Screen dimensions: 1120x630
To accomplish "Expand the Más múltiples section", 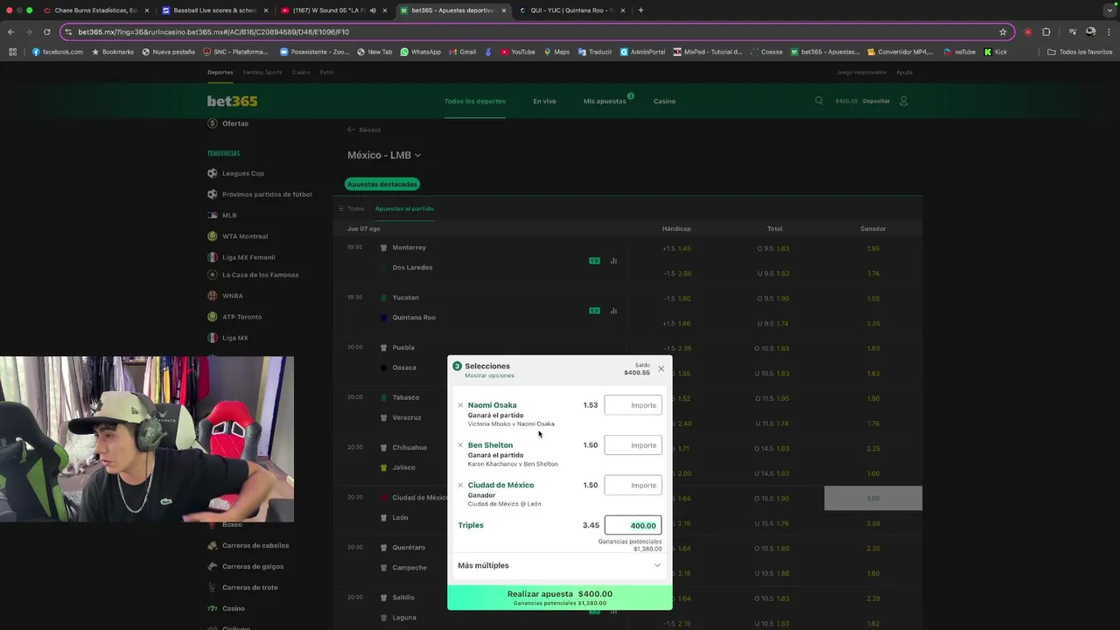I will pyautogui.click(x=559, y=565).
